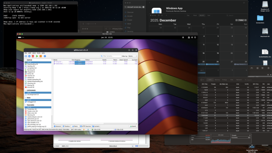Switch to the Peers tab
The image size is (272, 153).
(x=75, y=126)
